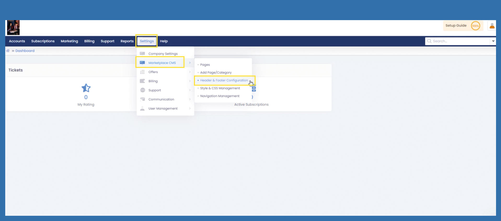Click the home icon in breadcrumb
Screen dimensions: 501x221
point(8,51)
